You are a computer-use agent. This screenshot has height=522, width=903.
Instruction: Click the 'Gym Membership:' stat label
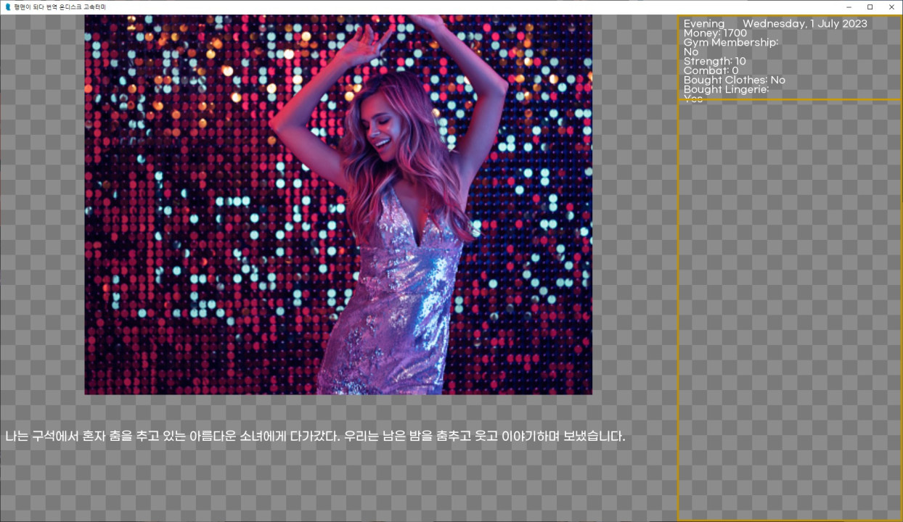(x=731, y=43)
